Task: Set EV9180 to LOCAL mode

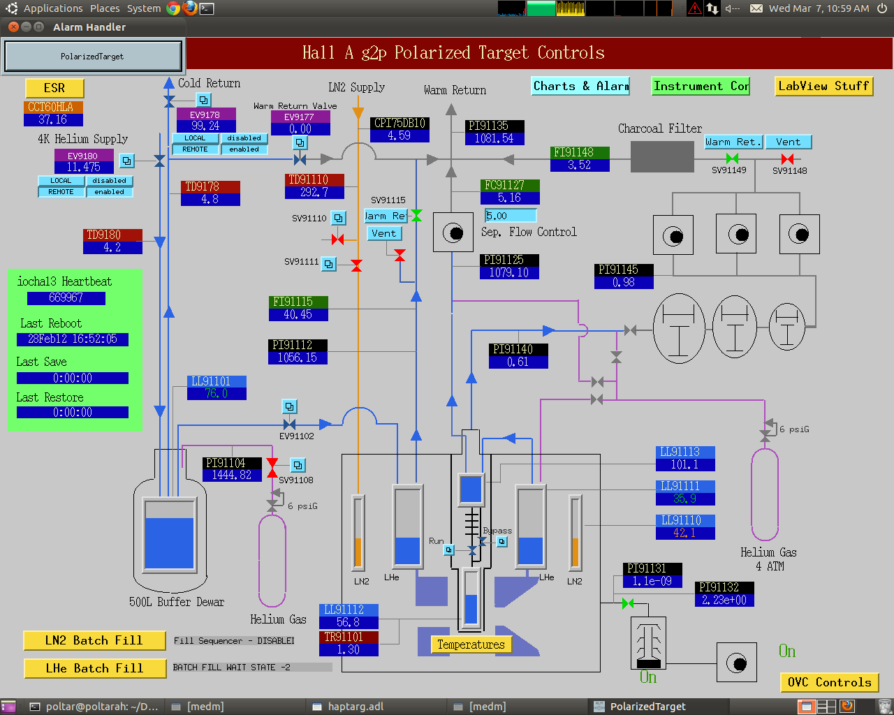Action: coord(61,181)
